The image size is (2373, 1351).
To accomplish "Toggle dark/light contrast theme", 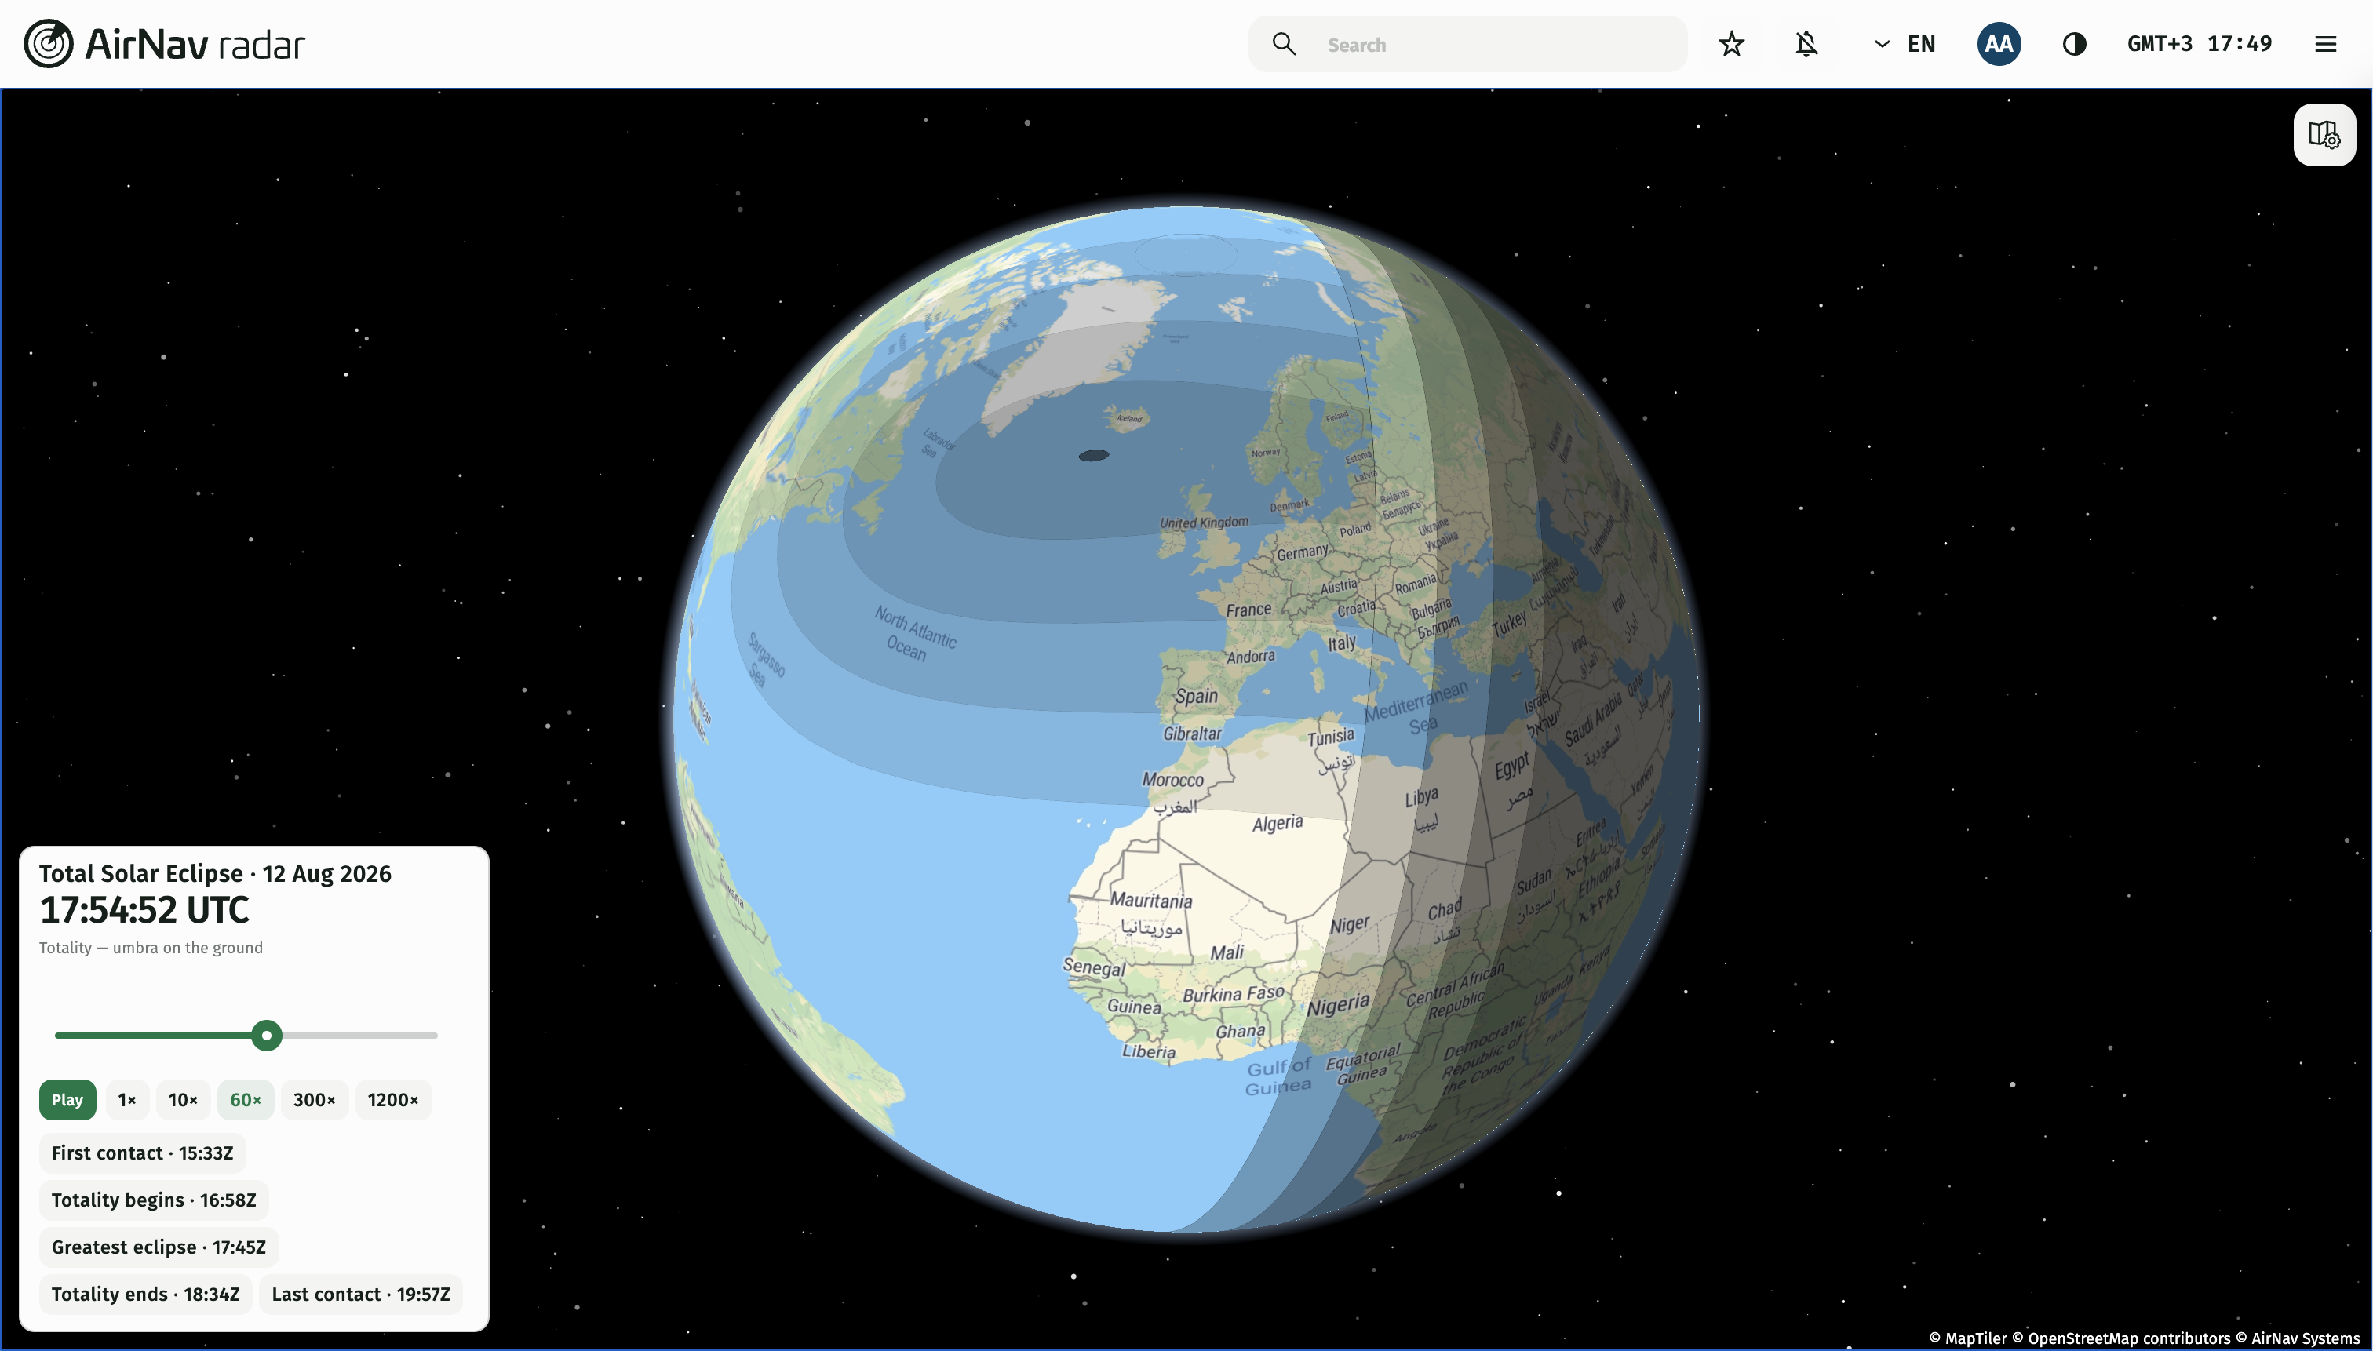I will [x=2074, y=44].
